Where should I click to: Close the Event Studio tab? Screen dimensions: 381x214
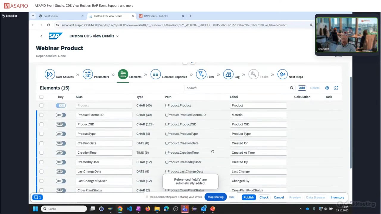[x=82, y=16]
